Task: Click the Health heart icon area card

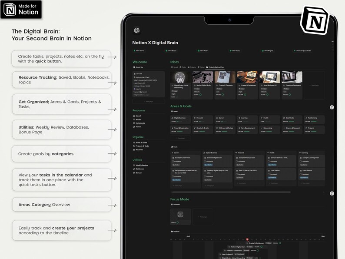Action: [262, 118]
